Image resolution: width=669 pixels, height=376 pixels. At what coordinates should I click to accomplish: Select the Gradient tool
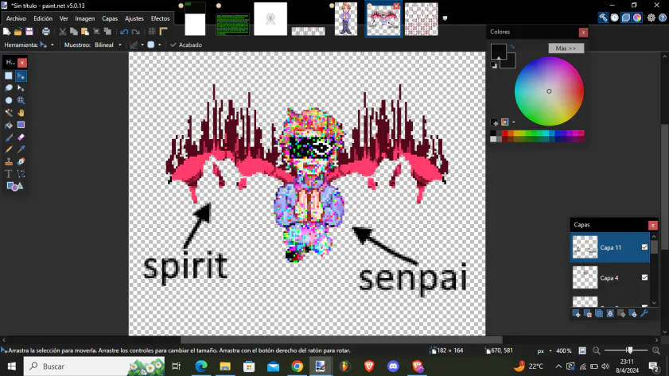coord(21,126)
